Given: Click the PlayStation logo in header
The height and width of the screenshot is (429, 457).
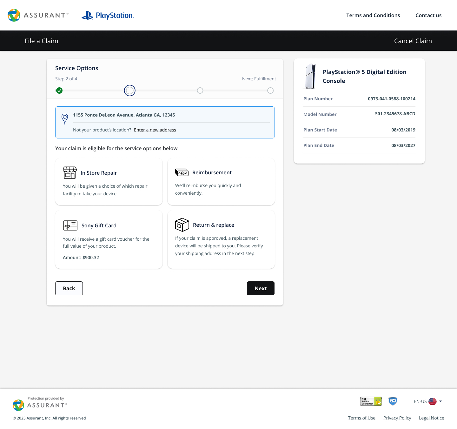Looking at the screenshot, I should click(108, 15).
